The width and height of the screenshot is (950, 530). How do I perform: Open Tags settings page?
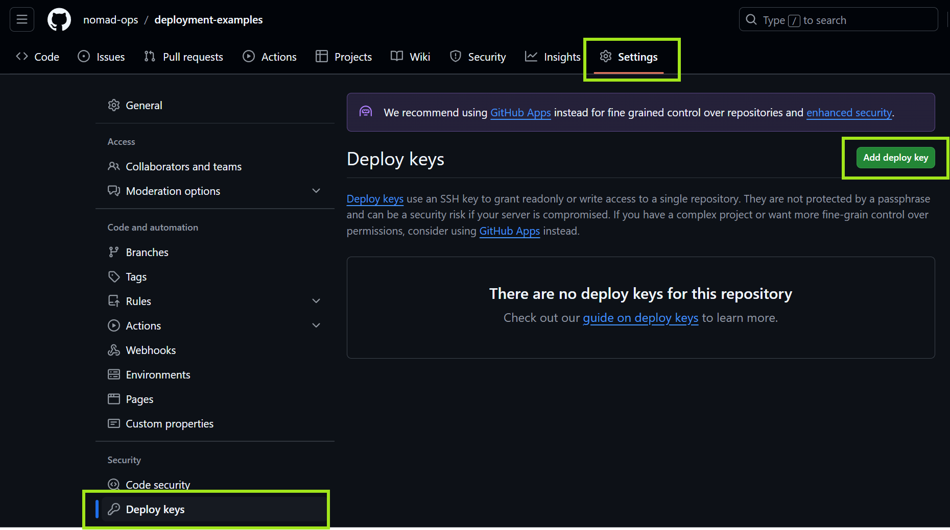tap(215, 276)
